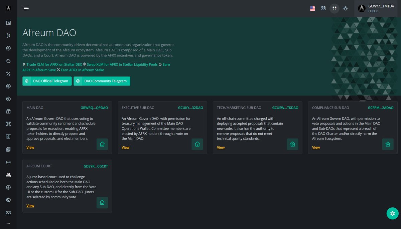Select the QR code scan icon in sidebar

8,124
